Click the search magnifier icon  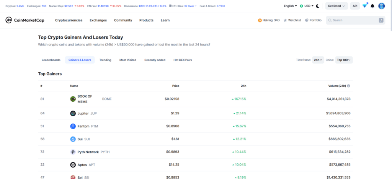click(330, 20)
